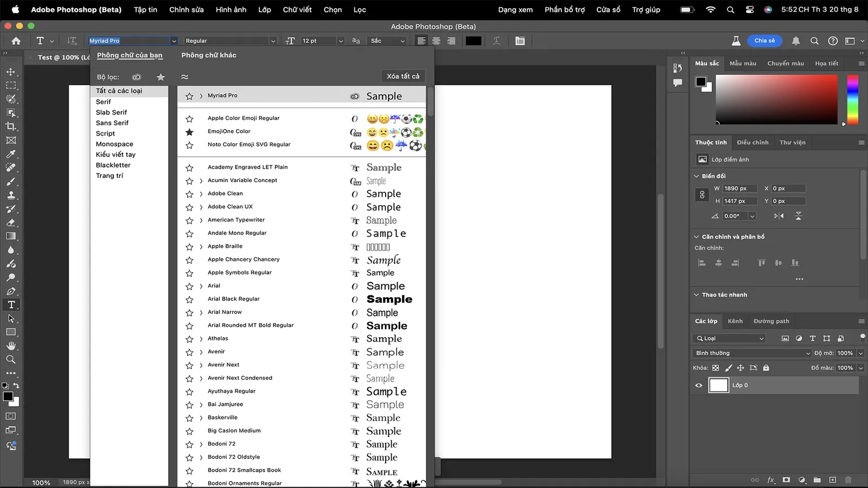Select the Move tool
This screenshot has width=868, height=488.
[x=11, y=72]
